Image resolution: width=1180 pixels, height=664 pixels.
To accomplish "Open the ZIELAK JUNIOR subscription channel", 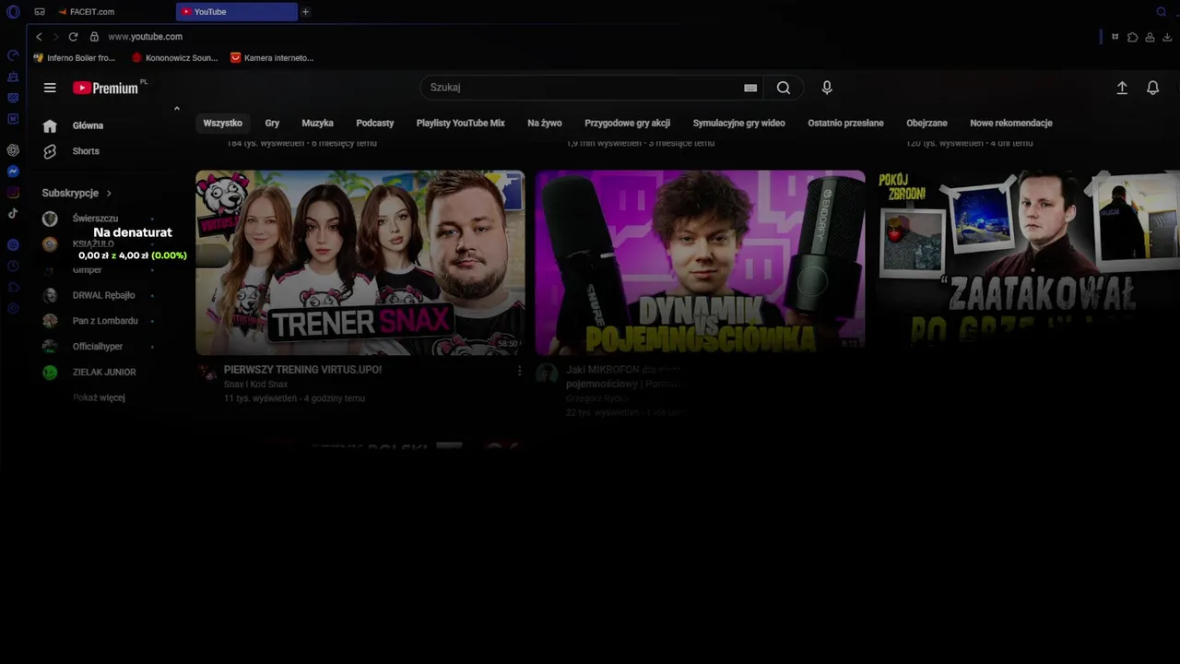I will click(104, 373).
